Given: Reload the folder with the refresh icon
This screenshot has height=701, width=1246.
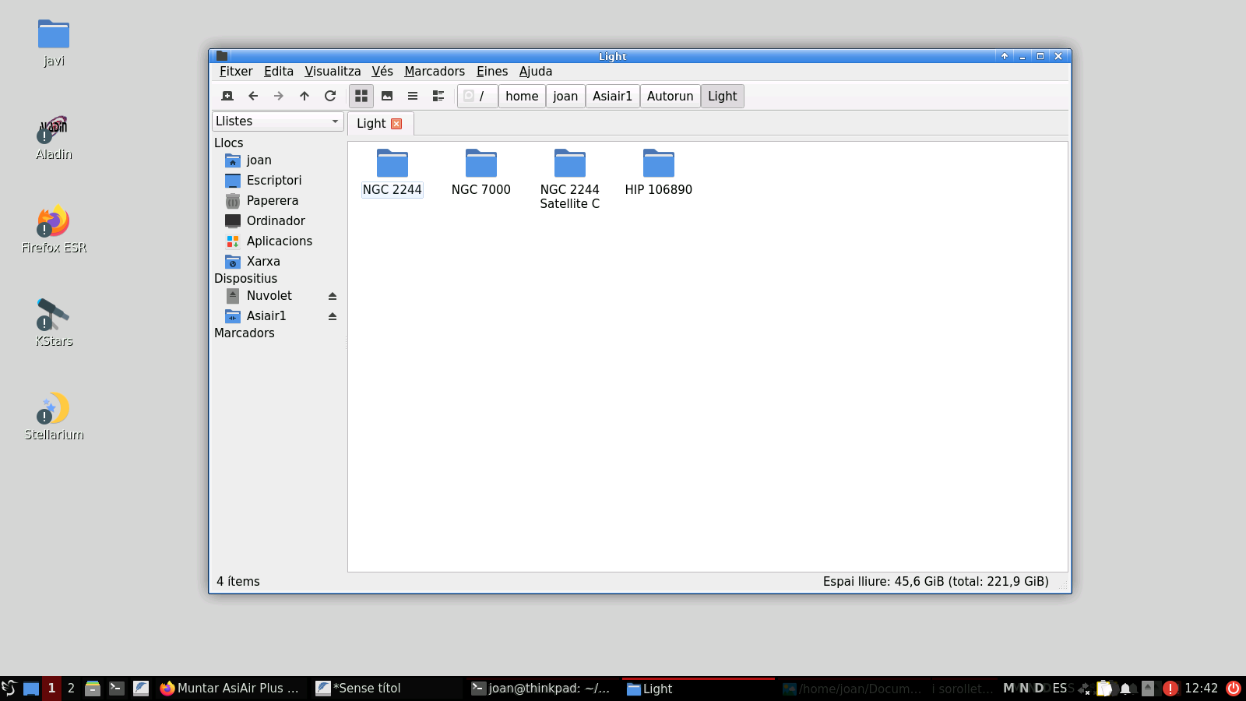Looking at the screenshot, I should pos(330,96).
